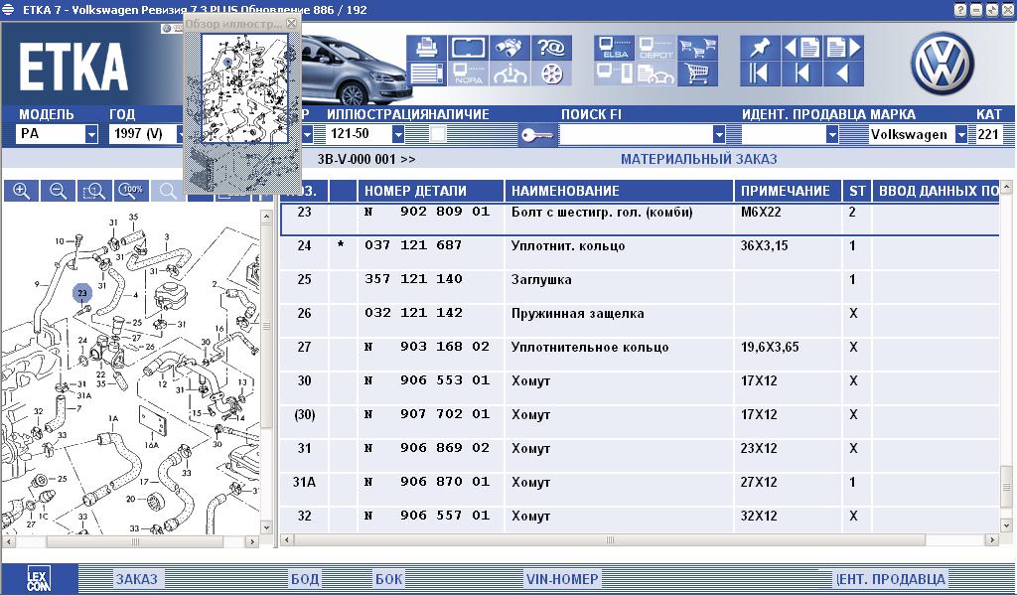Click the NORA icon

pyautogui.click(x=469, y=74)
